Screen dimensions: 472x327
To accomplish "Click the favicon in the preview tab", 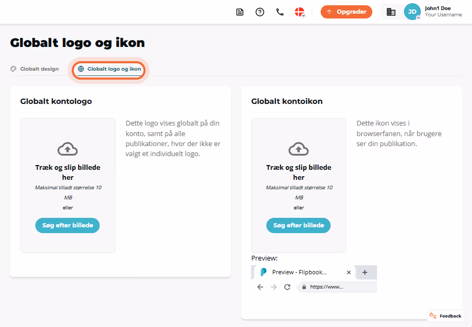I will 263,272.
